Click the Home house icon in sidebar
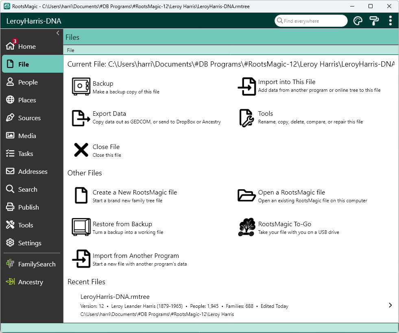The height and width of the screenshot is (333, 399). coord(10,46)
